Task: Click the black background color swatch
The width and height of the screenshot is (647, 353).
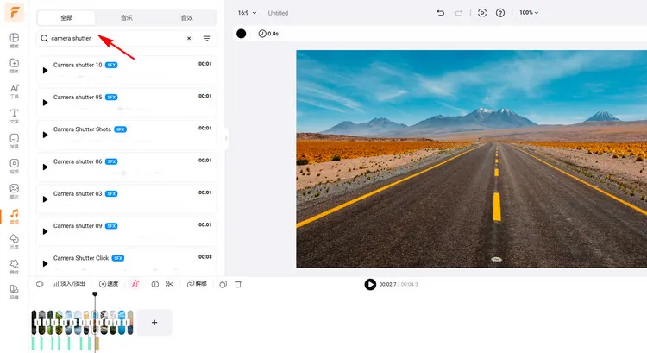Action: (x=242, y=34)
